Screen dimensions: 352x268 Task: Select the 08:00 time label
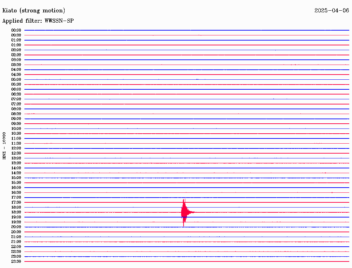point(16,109)
